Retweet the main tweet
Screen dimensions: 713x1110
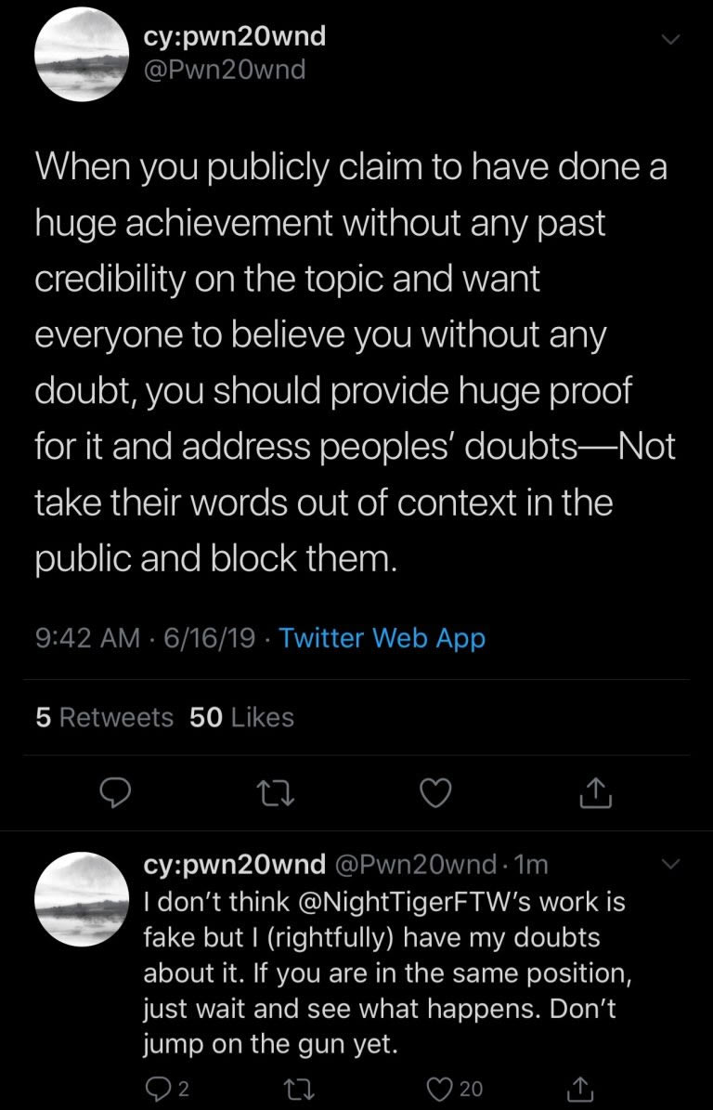click(x=275, y=792)
